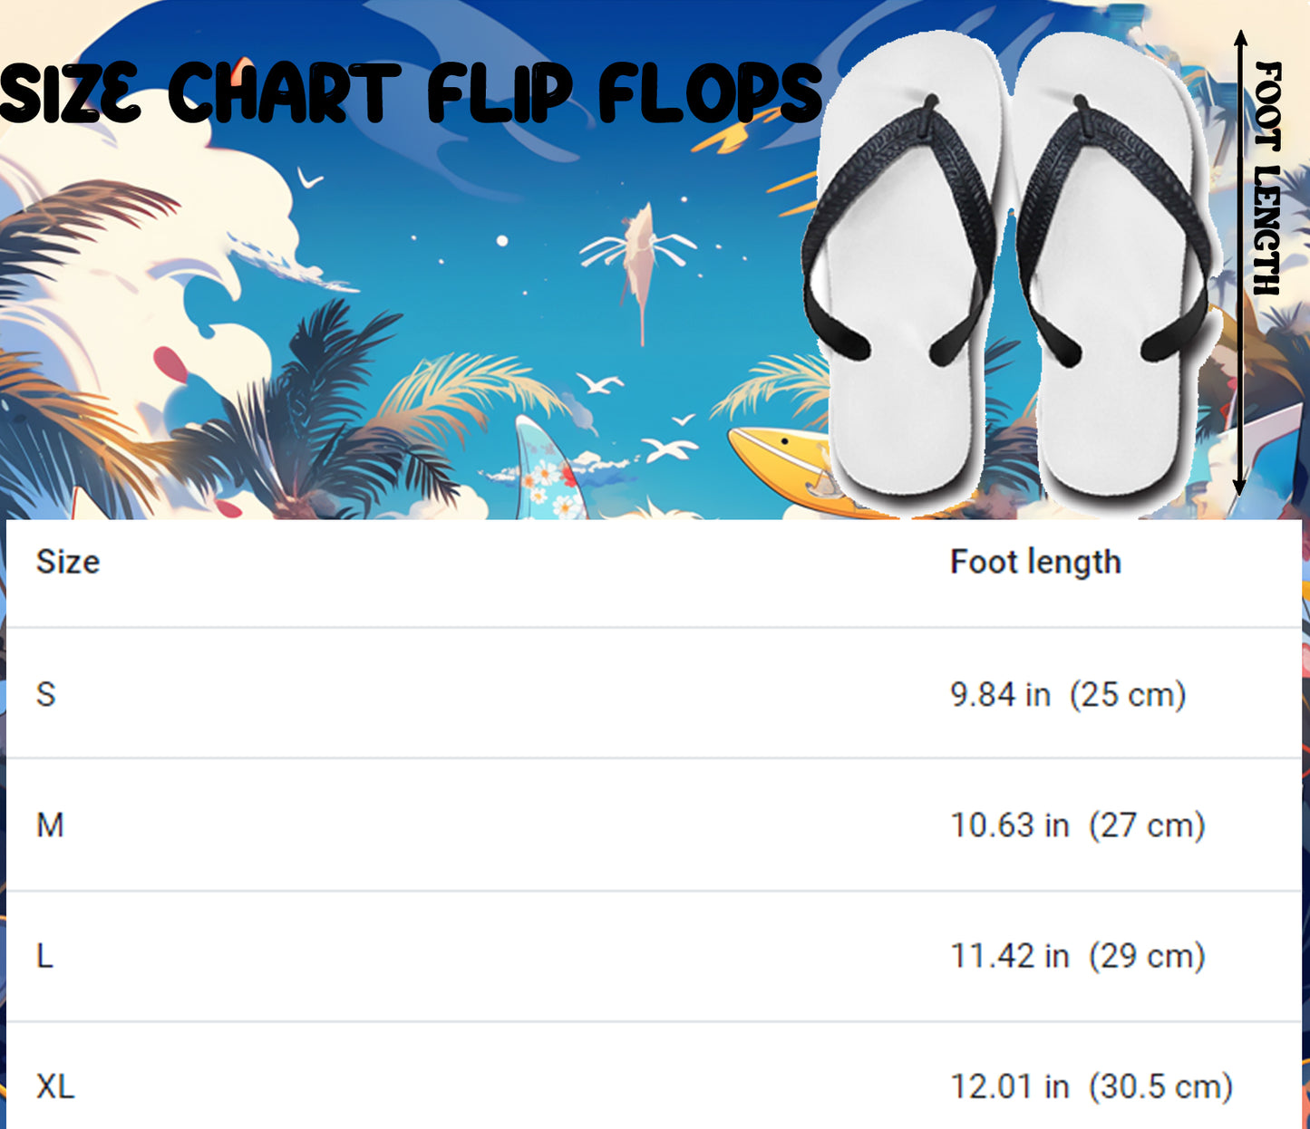Click the foot length double arrow

pos(1240,263)
